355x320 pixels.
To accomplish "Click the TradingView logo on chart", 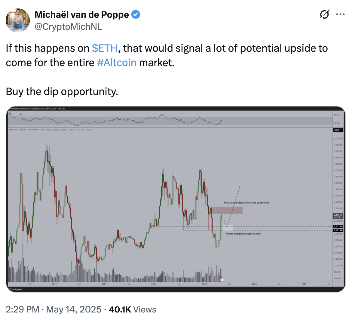I will (x=16, y=289).
